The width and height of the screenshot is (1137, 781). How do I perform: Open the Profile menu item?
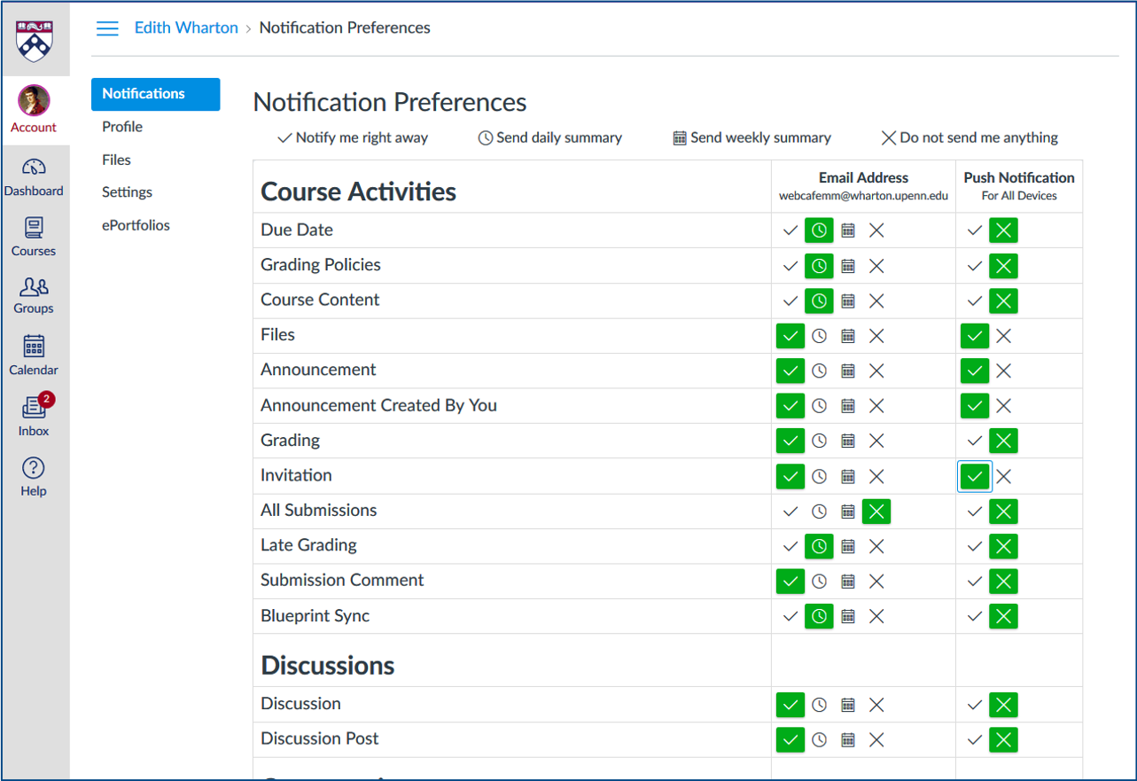pyautogui.click(x=122, y=127)
